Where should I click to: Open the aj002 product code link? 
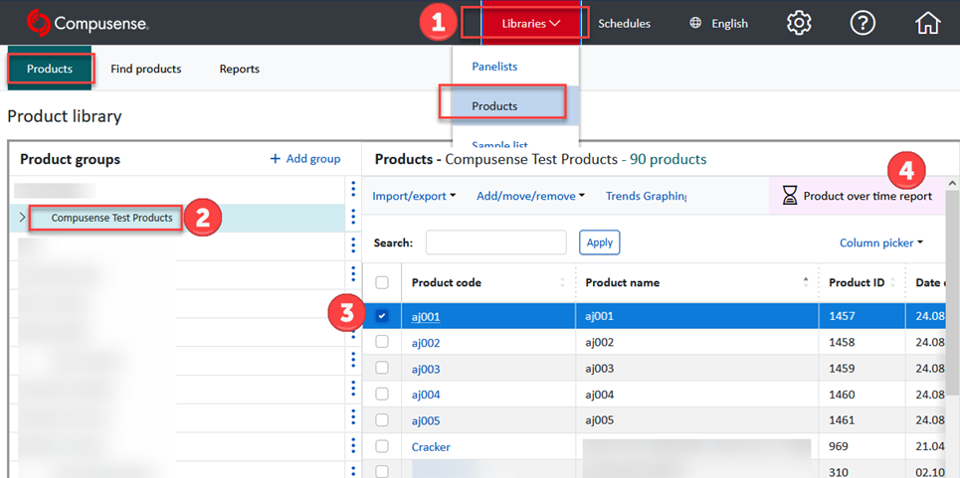coord(426,343)
